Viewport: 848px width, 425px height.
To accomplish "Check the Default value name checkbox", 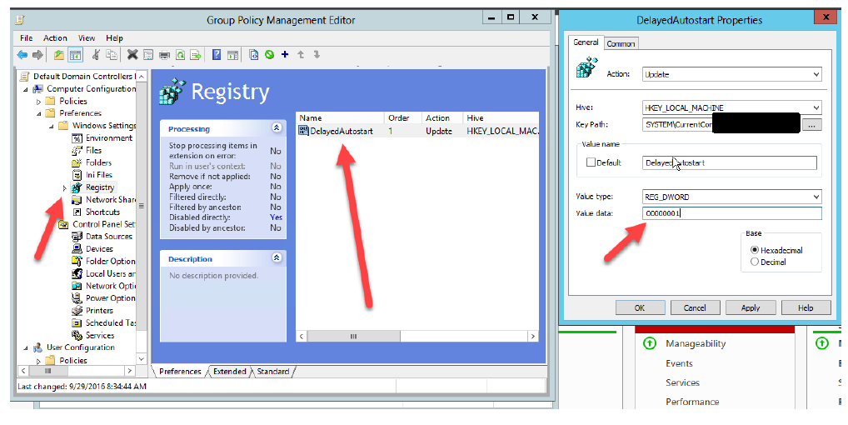I will pyautogui.click(x=591, y=162).
